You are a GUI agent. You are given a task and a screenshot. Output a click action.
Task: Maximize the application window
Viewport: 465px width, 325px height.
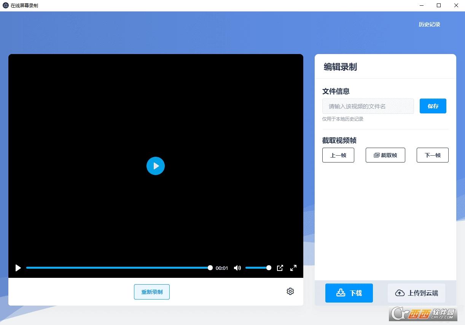(x=439, y=5)
